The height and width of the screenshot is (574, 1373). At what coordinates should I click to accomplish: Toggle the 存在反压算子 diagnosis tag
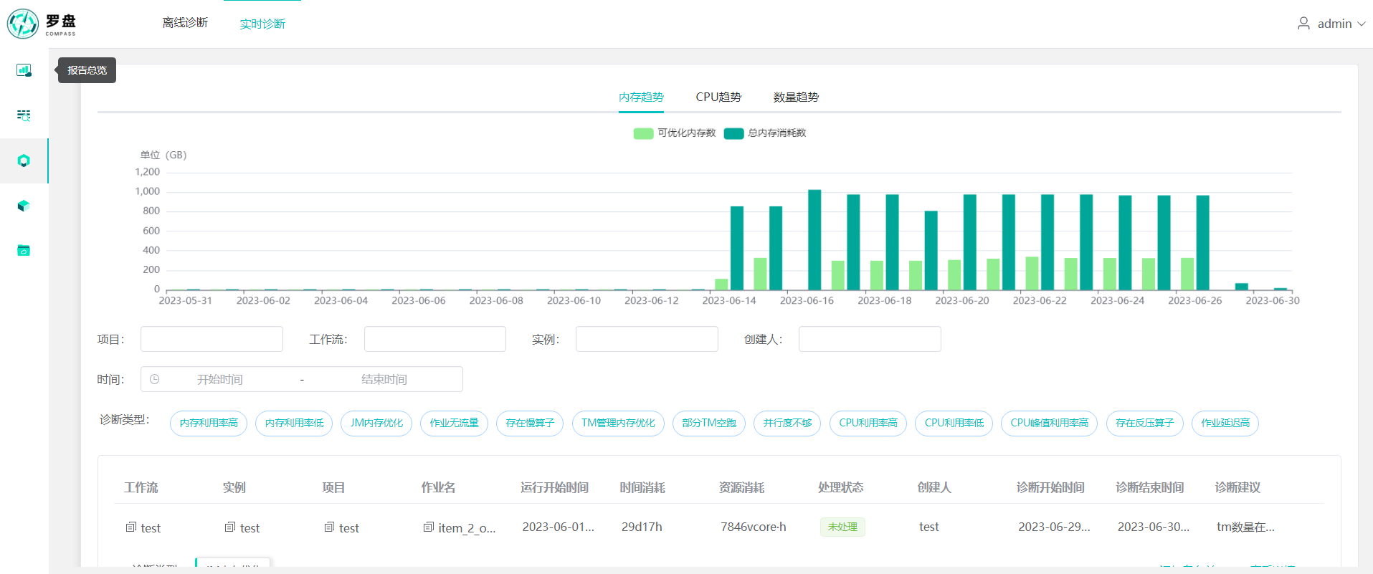click(x=1144, y=423)
